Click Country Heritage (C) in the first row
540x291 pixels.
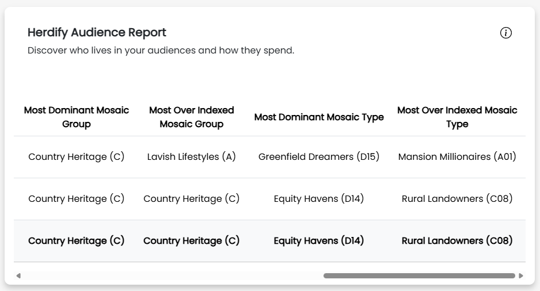point(77,156)
